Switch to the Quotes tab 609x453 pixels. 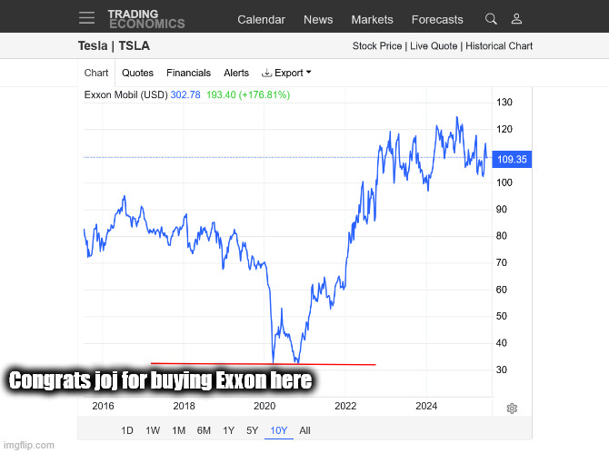coord(137,73)
